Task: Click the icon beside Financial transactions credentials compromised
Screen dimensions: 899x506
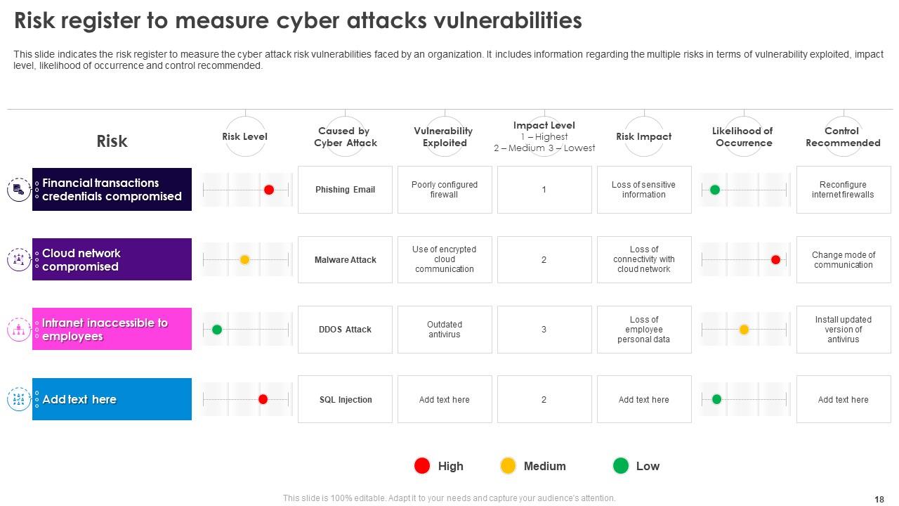Action: pyautogui.click(x=19, y=189)
